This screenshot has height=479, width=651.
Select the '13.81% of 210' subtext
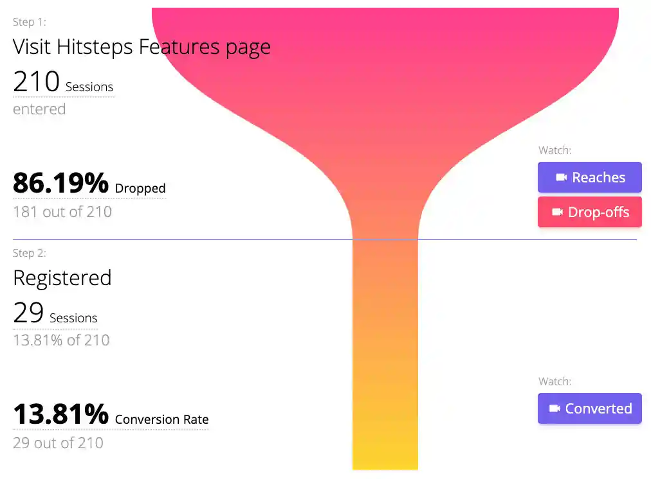click(61, 340)
